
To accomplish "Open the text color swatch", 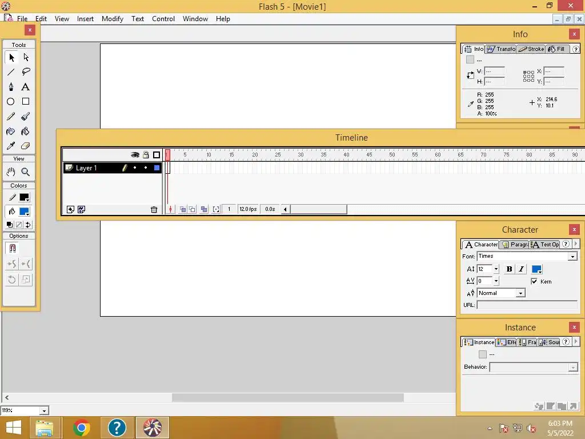I will [x=536, y=269].
